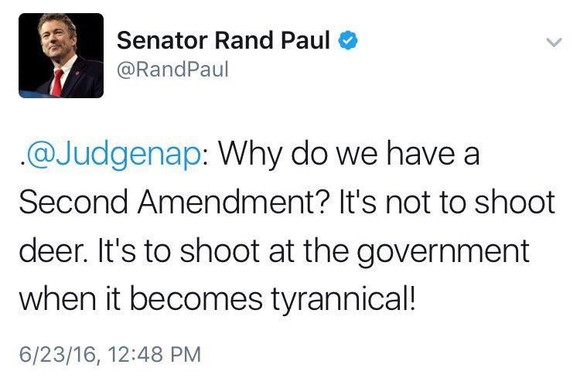
Task: Open Rand Paul's profile picture
Action: (61, 56)
